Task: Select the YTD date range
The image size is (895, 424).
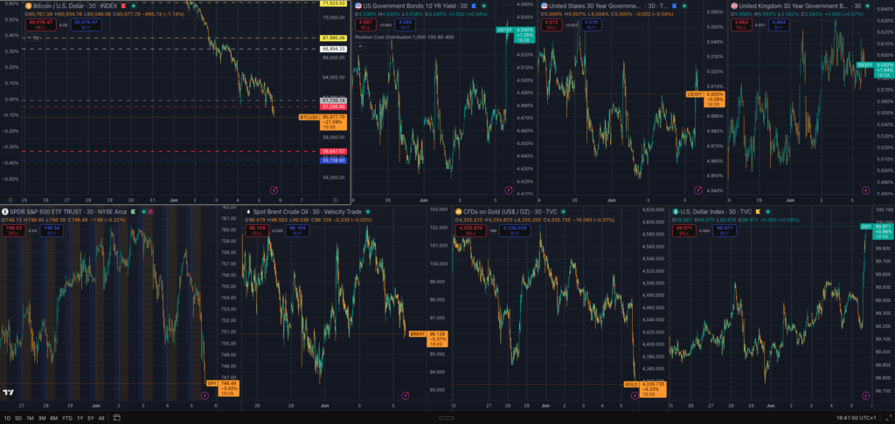Action: 66,418
